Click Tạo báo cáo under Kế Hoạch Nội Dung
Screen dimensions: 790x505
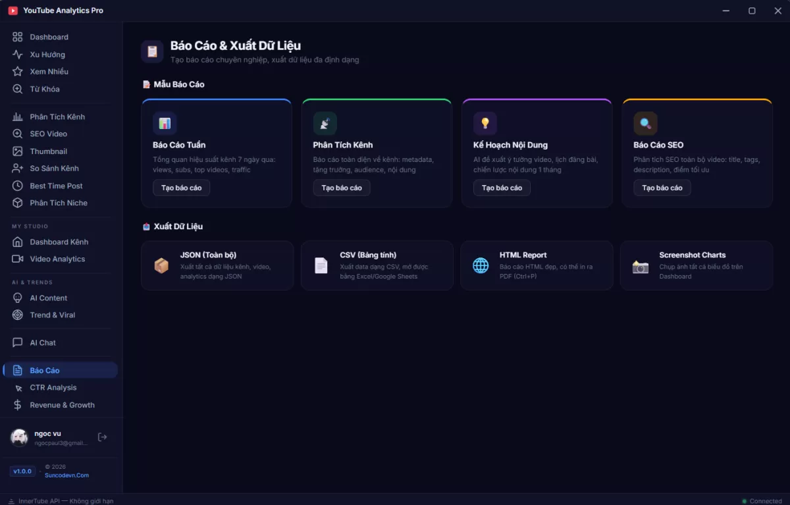tap(502, 188)
